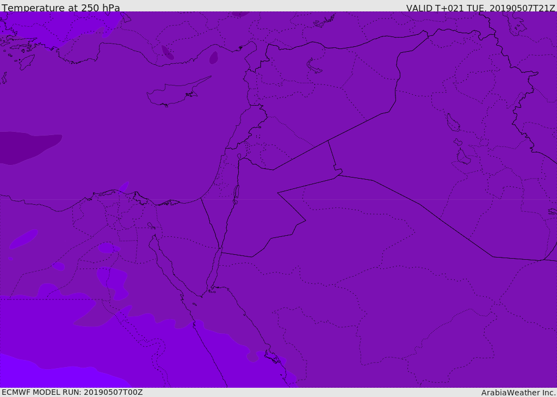This screenshot has height=397, width=557.
Task: Select the VALID T+021 timestamp text
Action: [480, 8]
